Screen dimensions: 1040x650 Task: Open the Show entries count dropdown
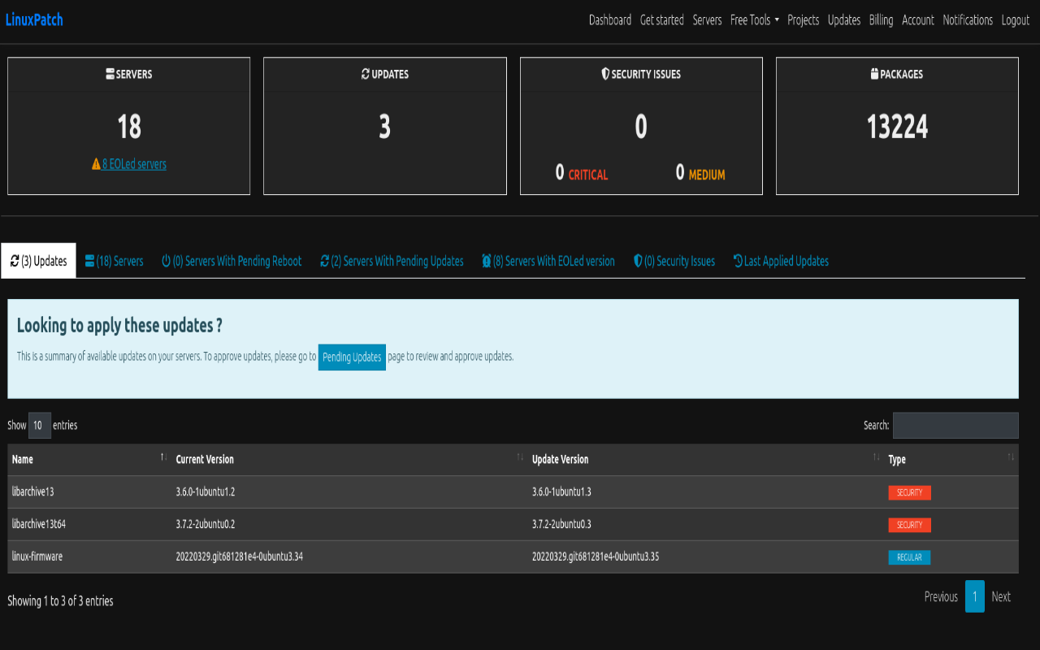40,425
